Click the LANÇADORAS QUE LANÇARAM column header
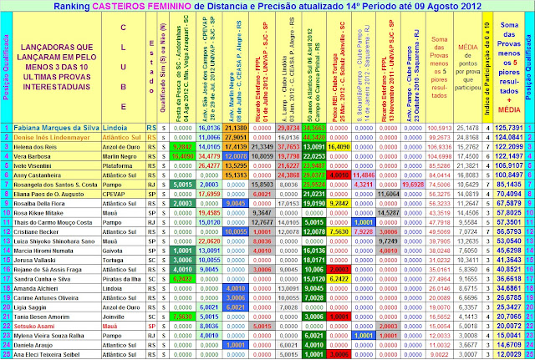 coord(57,67)
